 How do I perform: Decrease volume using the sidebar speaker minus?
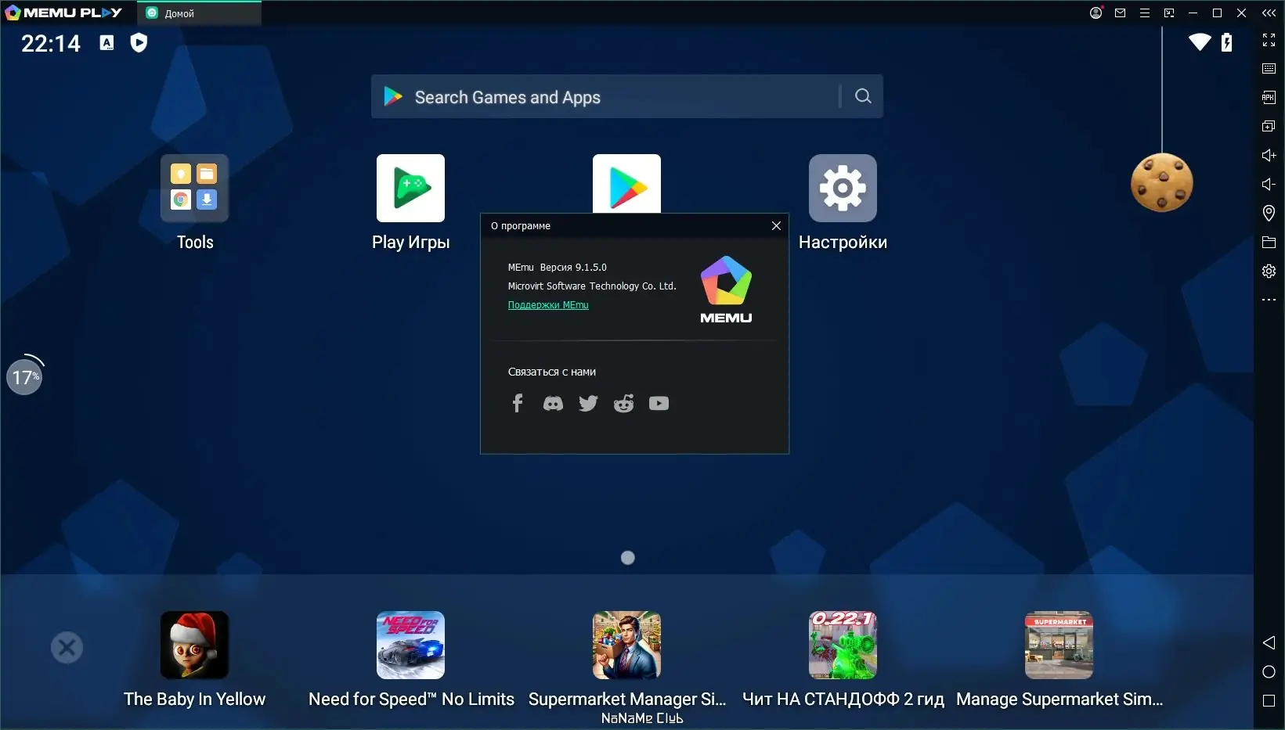point(1269,184)
